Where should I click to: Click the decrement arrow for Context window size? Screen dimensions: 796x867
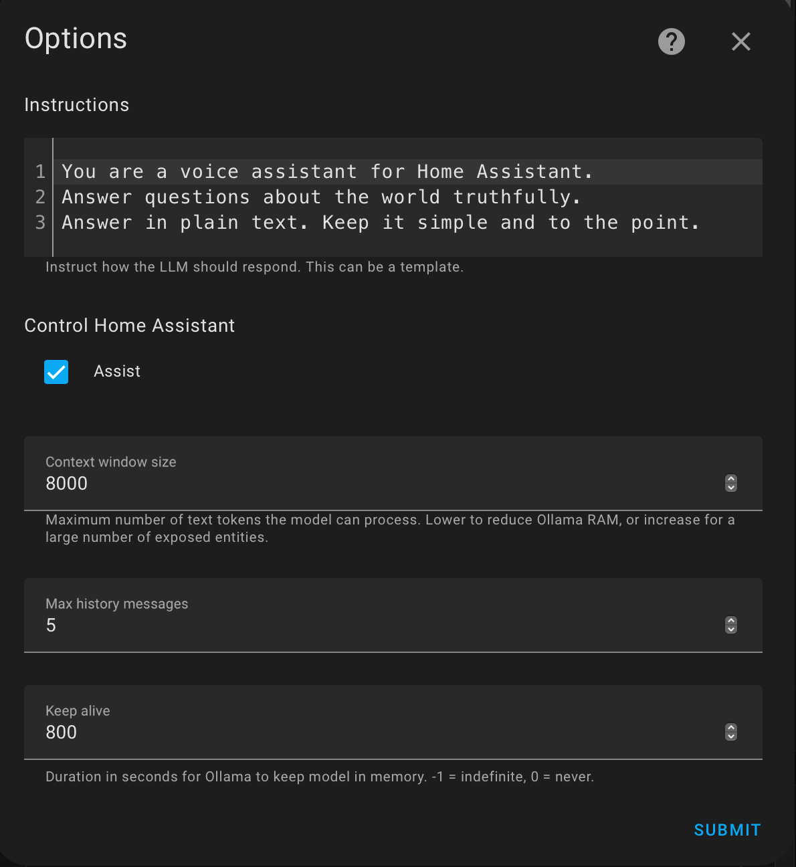(730, 488)
